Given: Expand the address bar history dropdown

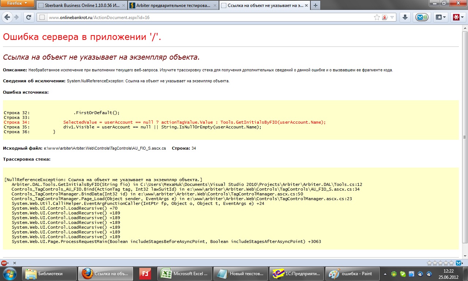Looking at the screenshot, I should tap(392, 17).
